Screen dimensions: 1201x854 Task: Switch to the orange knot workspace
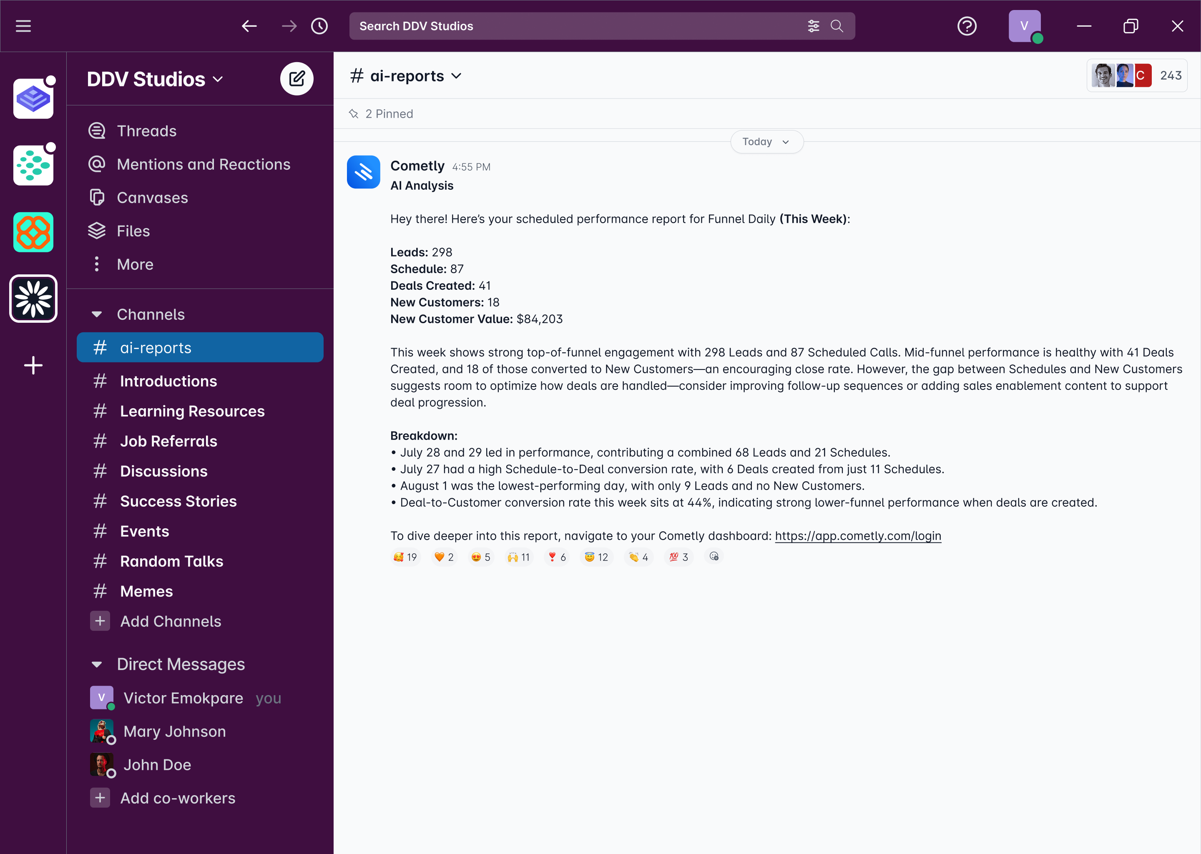[33, 232]
